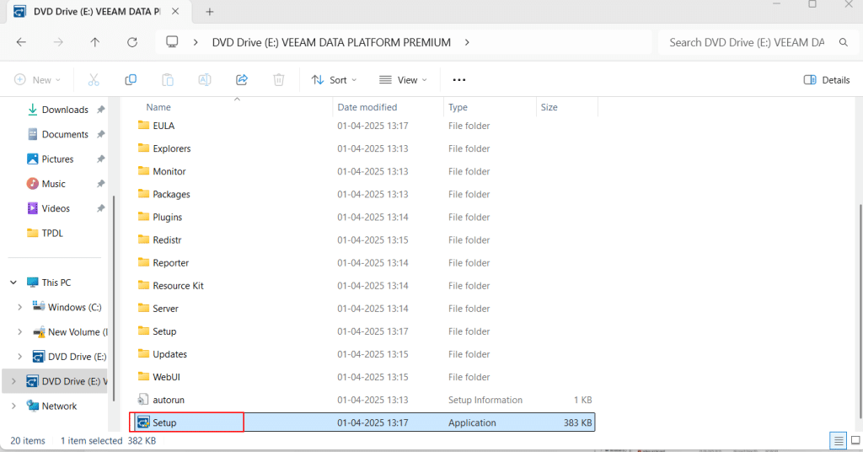Expand the New Volume tree node
This screenshot has width=863, height=452.
[x=20, y=332]
